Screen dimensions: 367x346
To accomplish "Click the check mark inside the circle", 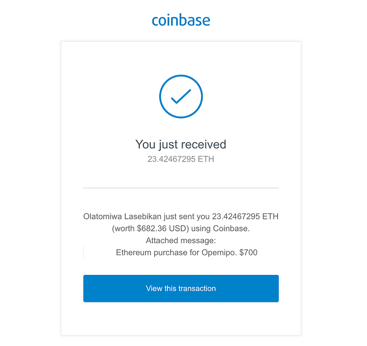I will pyautogui.click(x=181, y=96).
